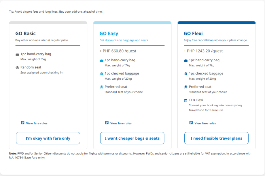
Task: Click Preferred seat icon in GO Flexi
Action: pyautogui.click(x=186, y=87)
